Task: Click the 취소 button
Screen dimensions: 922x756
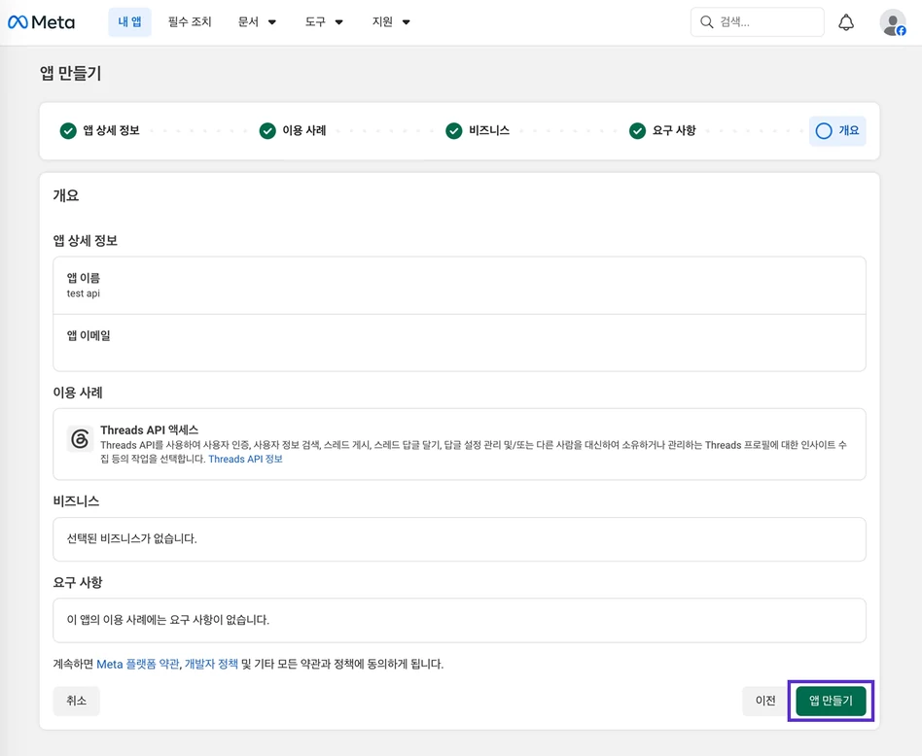Action: coord(77,701)
